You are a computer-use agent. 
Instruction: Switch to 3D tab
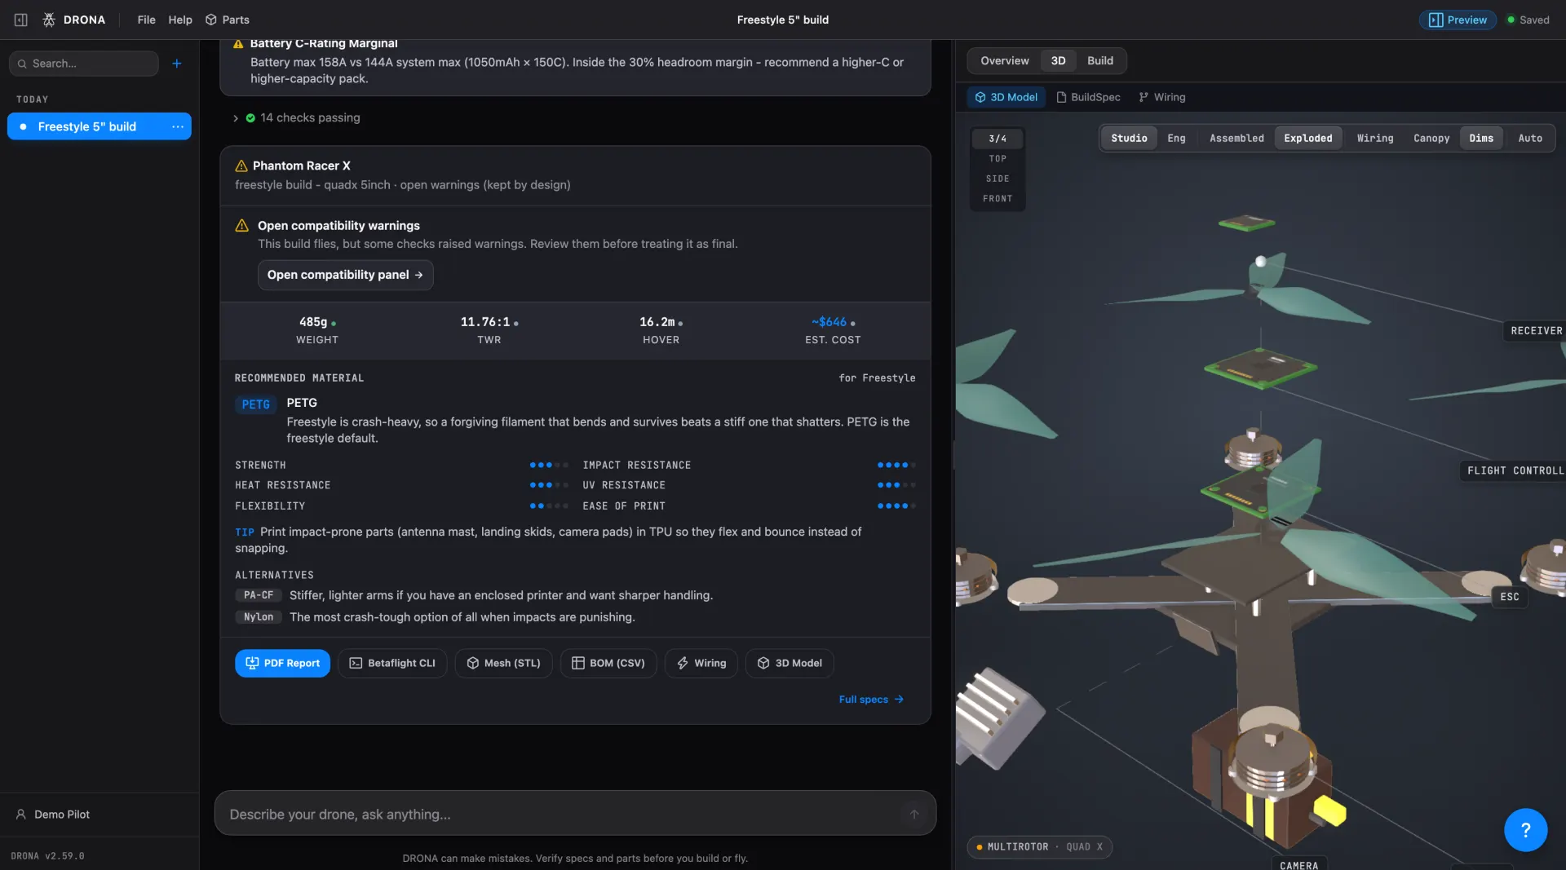click(1058, 61)
